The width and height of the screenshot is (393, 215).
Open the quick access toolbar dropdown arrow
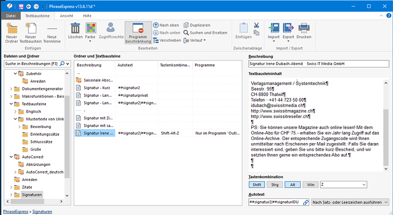tap(42, 7)
